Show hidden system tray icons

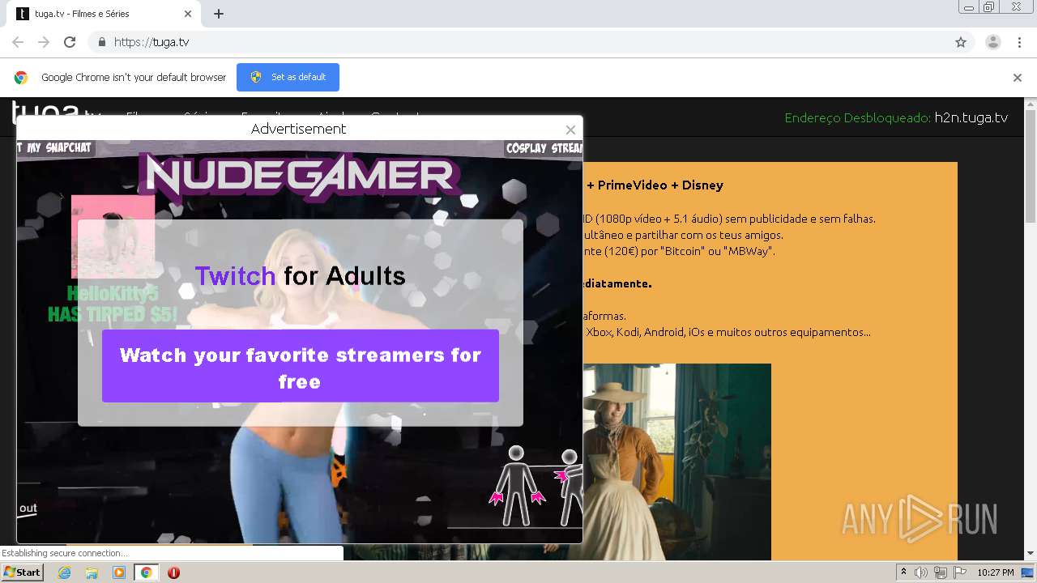903,572
